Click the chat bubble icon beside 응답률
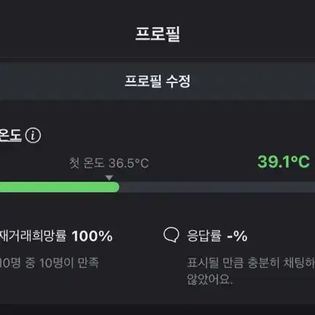 point(171,235)
